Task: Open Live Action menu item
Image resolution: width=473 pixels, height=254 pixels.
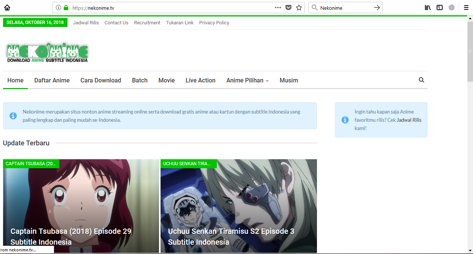Action: (200, 80)
